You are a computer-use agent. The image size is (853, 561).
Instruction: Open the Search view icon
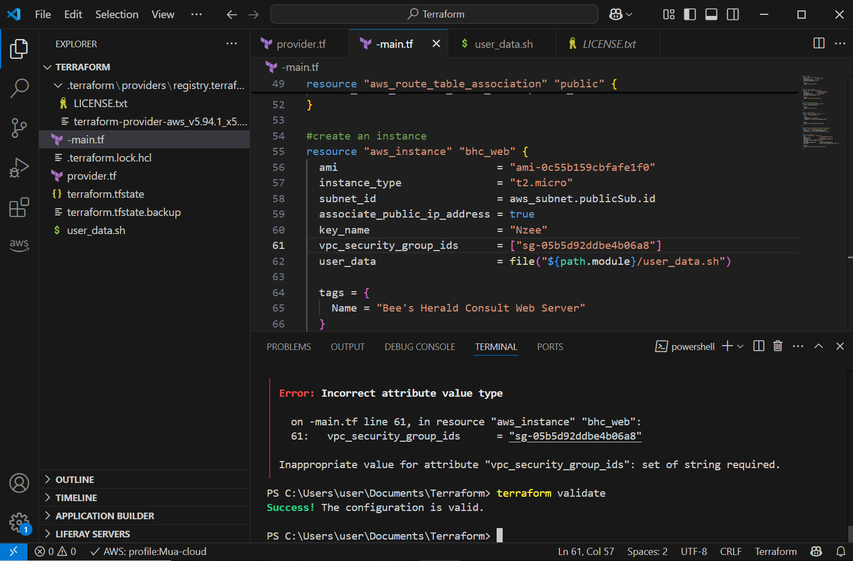pyautogui.click(x=19, y=88)
